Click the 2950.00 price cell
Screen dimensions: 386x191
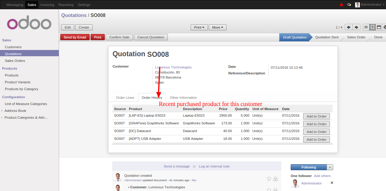225,115
